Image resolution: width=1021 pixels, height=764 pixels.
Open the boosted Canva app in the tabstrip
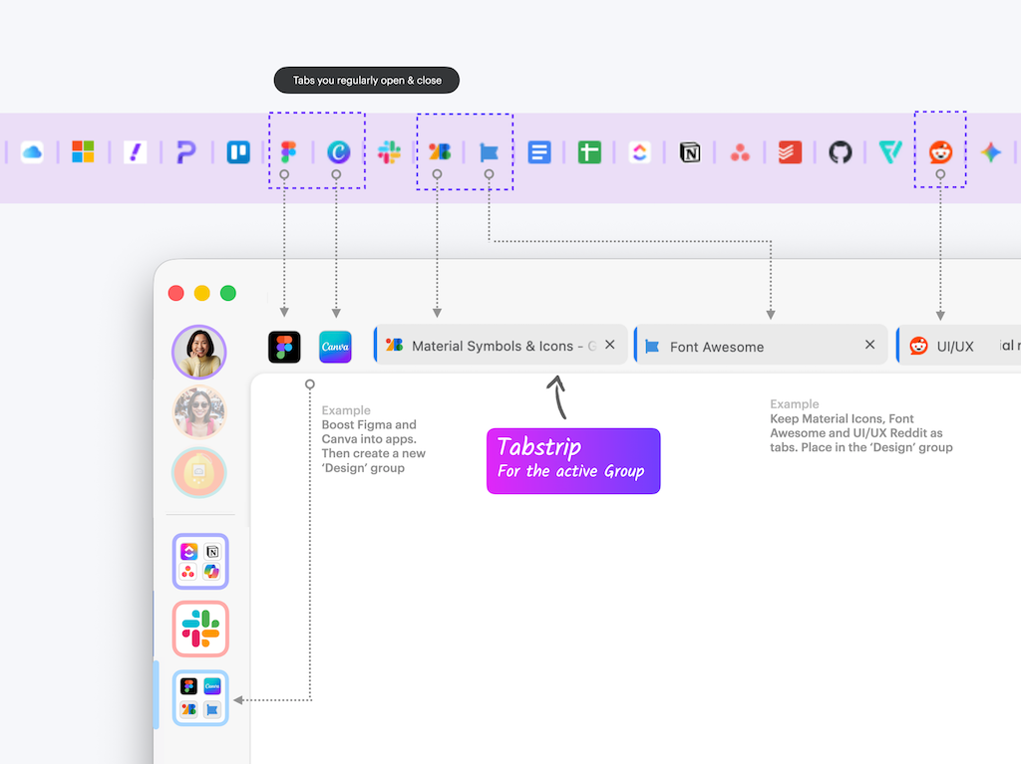[335, 347]
